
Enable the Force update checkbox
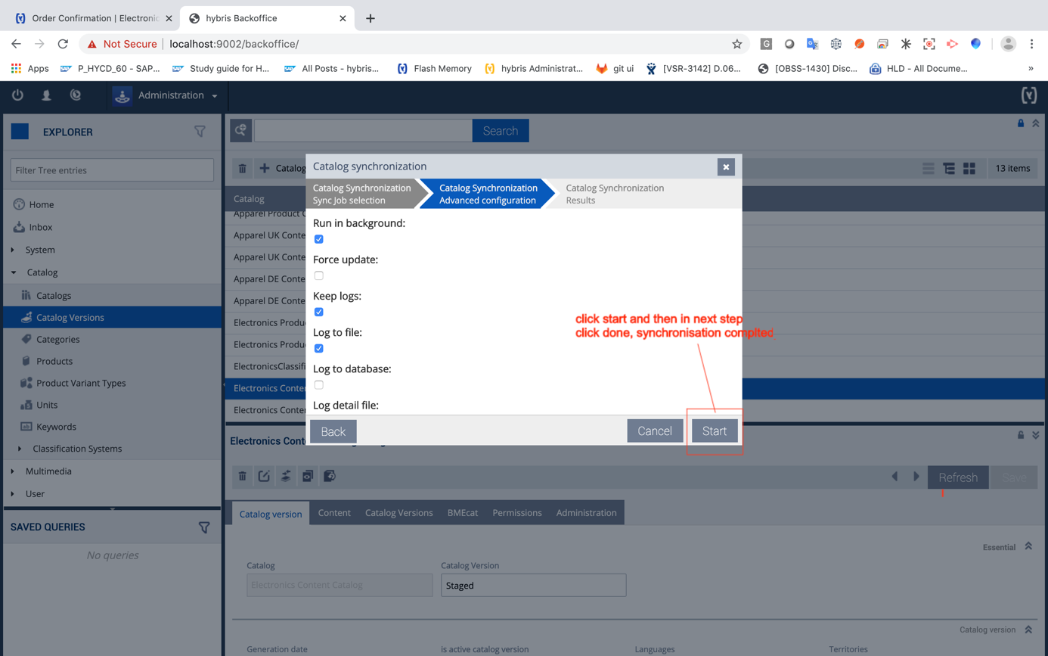tap(319, 275)
